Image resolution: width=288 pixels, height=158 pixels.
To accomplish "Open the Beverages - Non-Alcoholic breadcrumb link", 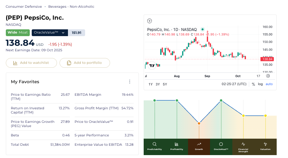I will point(71,6).
